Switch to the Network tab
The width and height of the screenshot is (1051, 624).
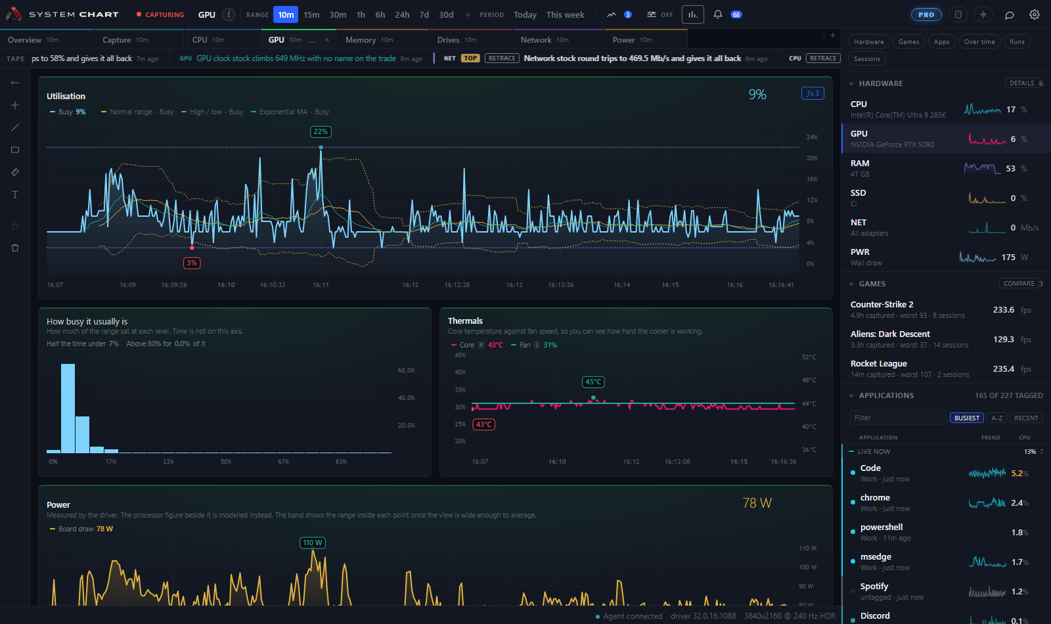pyautogui.click(x=558, y=39)
